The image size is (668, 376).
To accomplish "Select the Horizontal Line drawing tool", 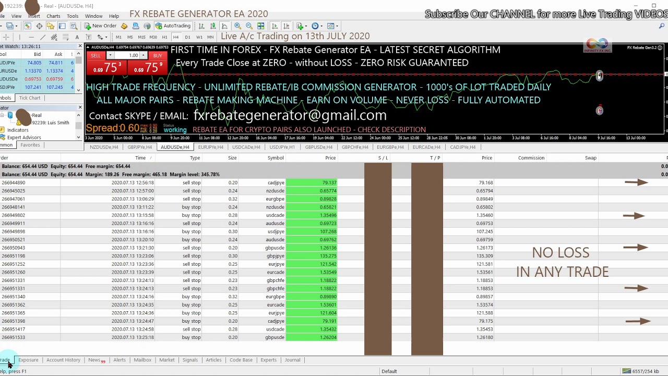I will pyautogui.click(x=31, y=37).
